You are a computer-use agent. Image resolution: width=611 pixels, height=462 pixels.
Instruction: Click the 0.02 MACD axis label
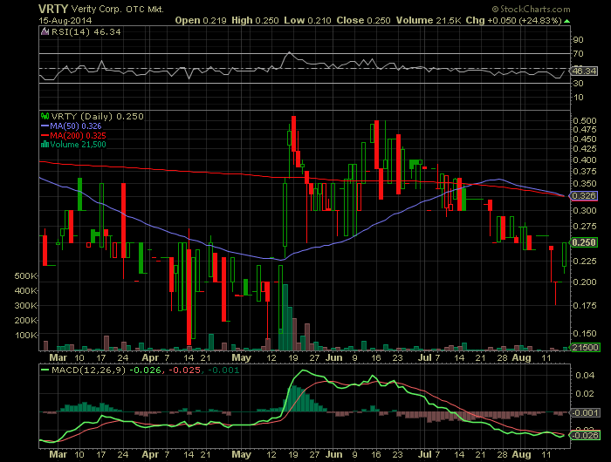tap(585, 393)
